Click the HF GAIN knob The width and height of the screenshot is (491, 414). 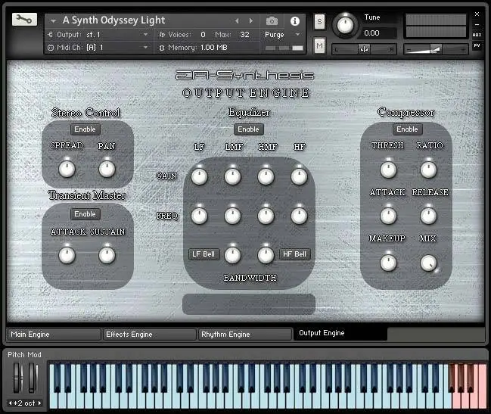[299, 176]
